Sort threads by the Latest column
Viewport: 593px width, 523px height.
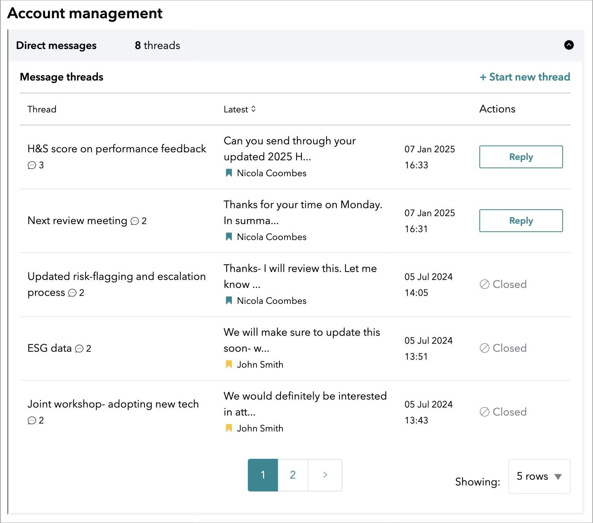[x=239, y=109]
